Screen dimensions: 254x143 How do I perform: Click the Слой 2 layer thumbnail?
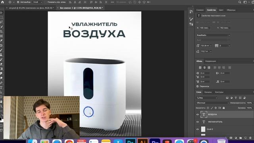203,129
